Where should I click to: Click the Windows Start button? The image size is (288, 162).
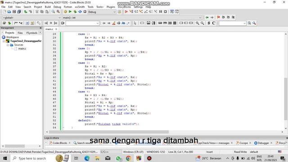[x=5, y=158]
